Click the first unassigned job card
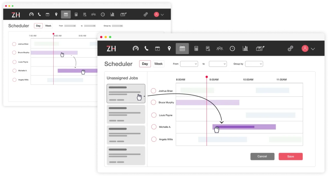Screen dimensions: 329x177 coord(126,93)
